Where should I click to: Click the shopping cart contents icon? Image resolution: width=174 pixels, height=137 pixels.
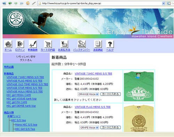point(48,44)
